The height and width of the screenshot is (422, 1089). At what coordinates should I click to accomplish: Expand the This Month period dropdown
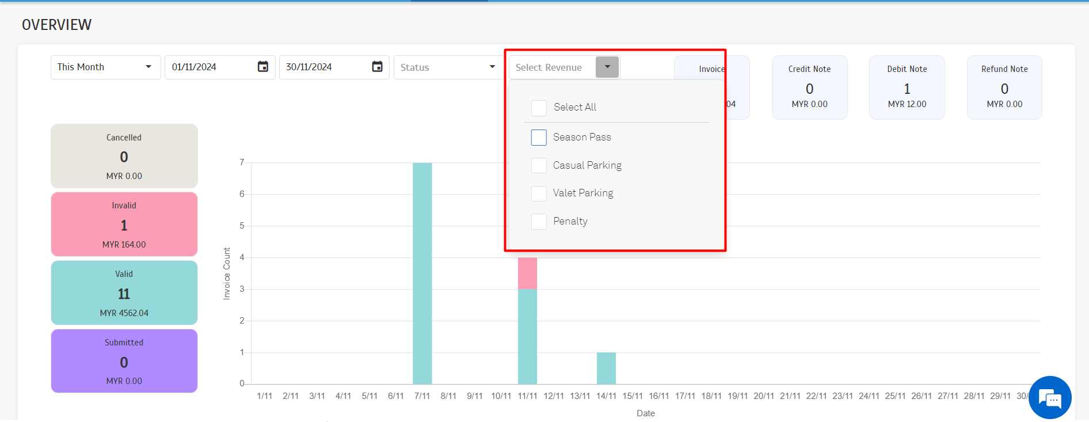(x=105, y=67)
